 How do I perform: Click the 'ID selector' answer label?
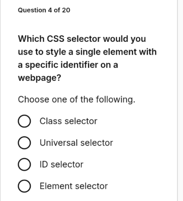[x=61, y=164]
